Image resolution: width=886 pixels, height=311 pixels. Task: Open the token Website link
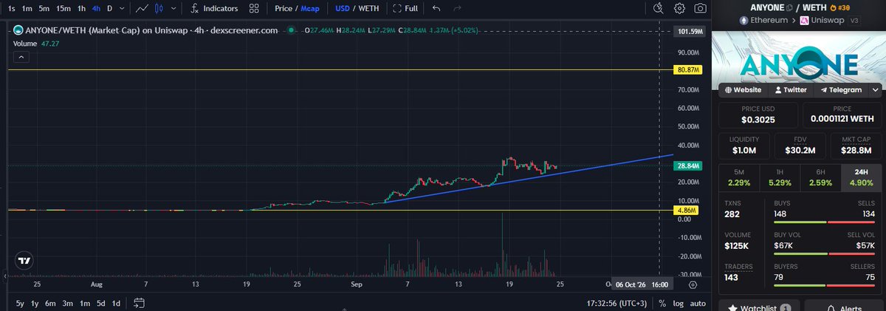coord(744,89)
